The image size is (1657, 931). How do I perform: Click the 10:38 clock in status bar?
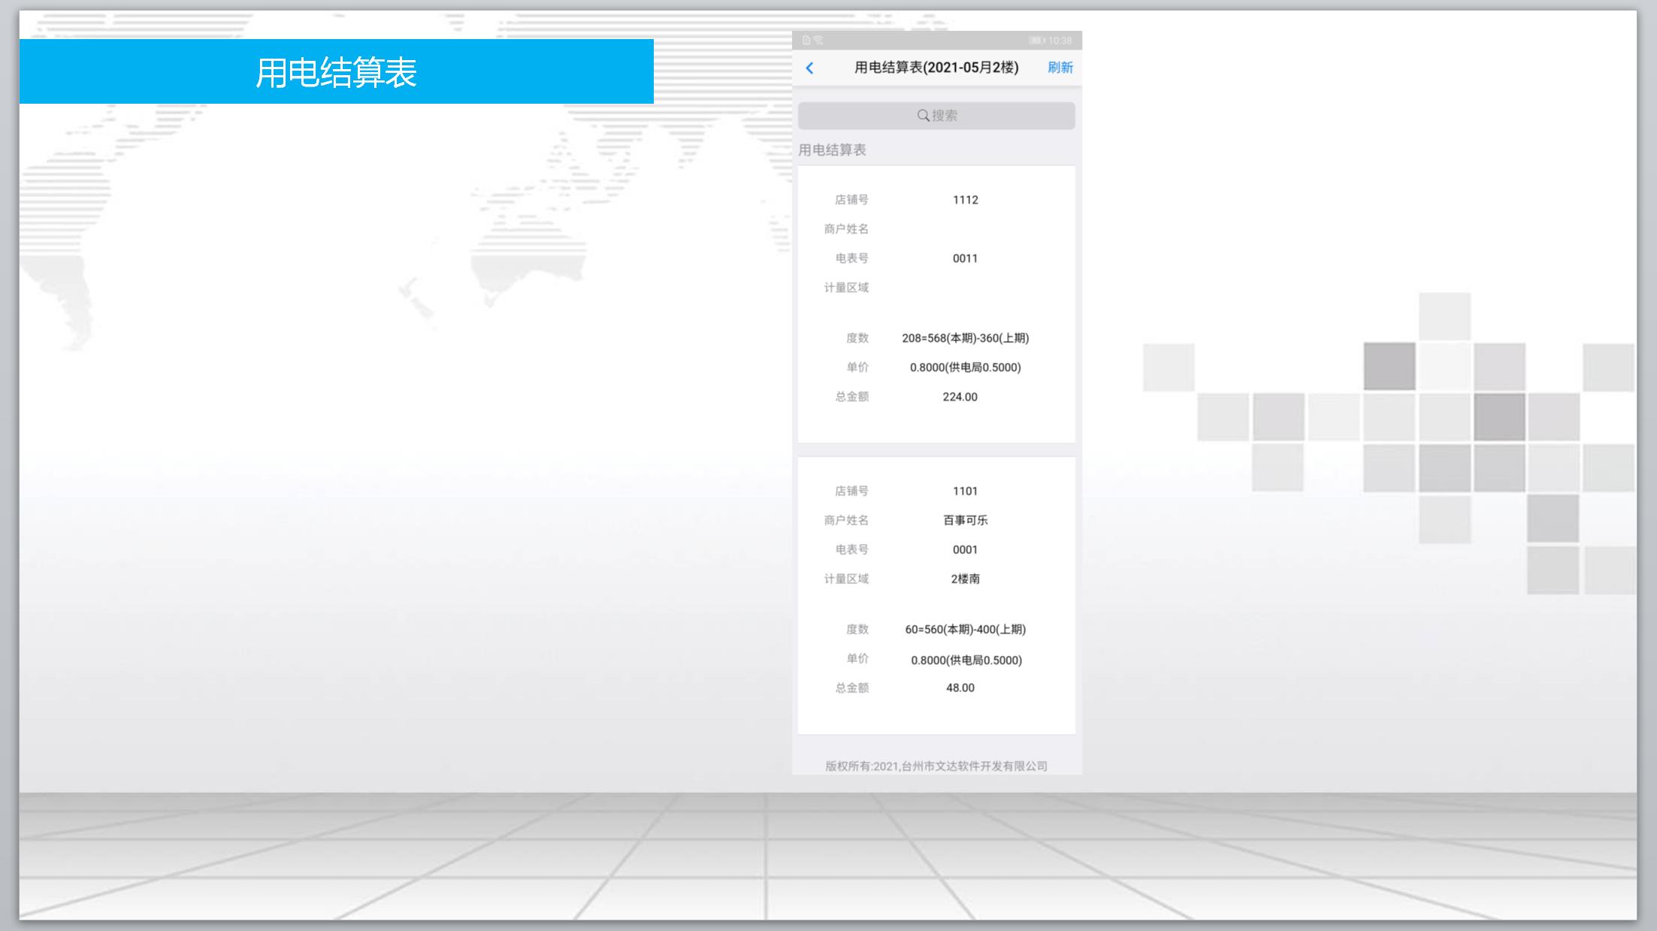click(1060, 40)
